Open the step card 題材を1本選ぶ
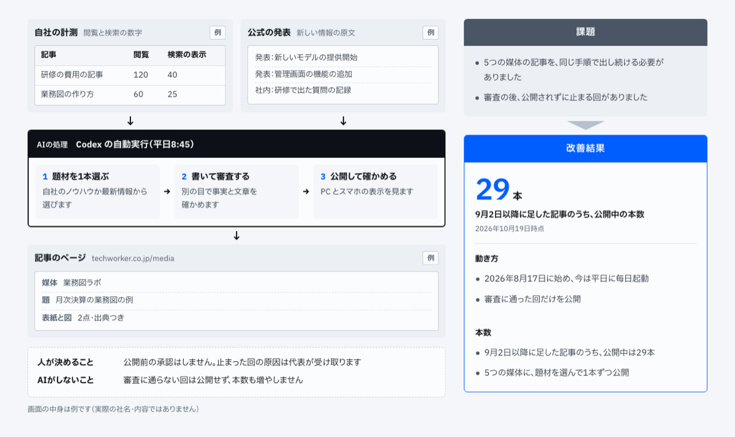The image size is (735, 437). coord(97,192)
